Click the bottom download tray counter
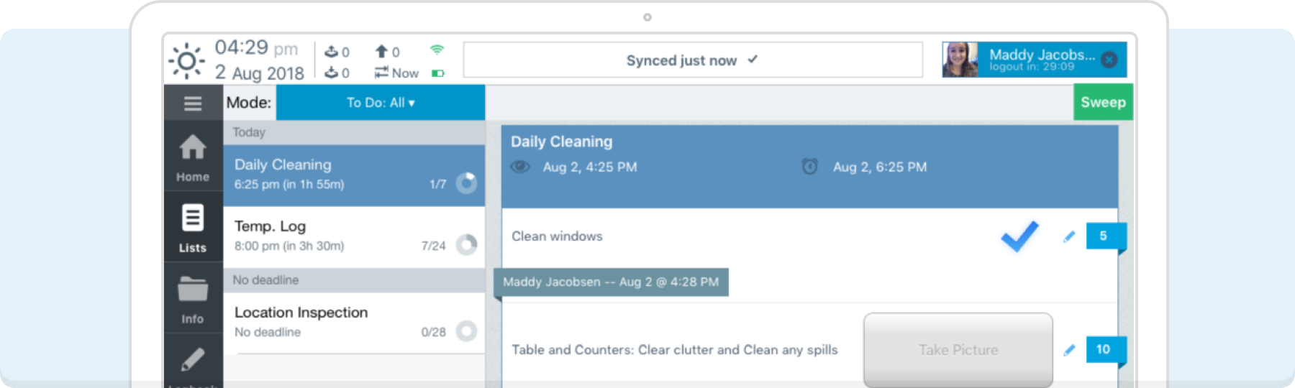 click(337, 73)
